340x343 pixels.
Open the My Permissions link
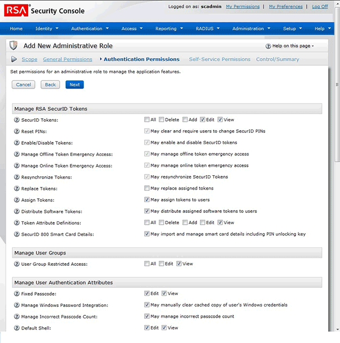pos(243,7)
